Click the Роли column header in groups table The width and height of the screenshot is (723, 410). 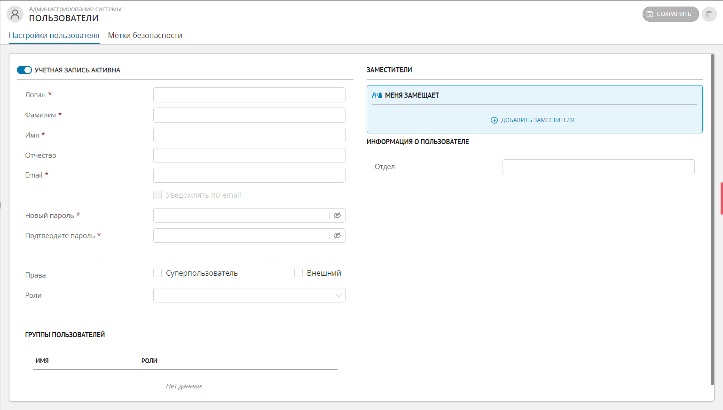[149, 361]
